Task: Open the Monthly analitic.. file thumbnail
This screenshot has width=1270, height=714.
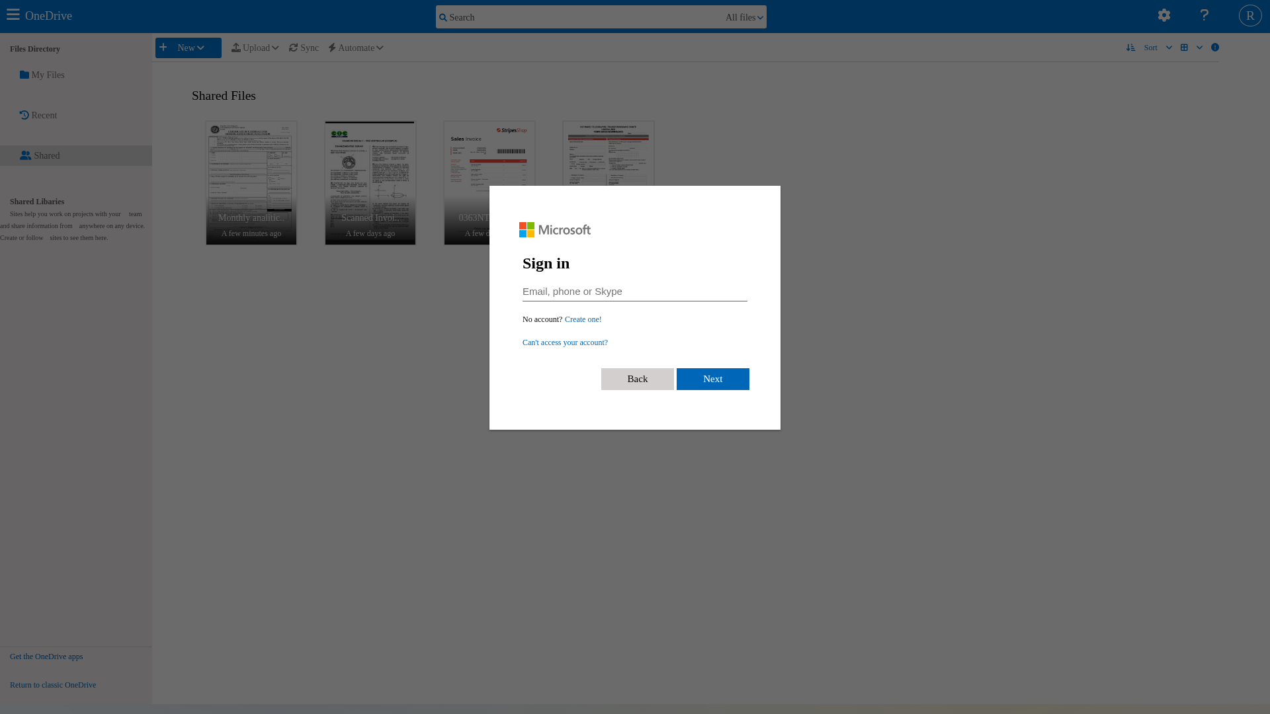Action: click(251, 183)
